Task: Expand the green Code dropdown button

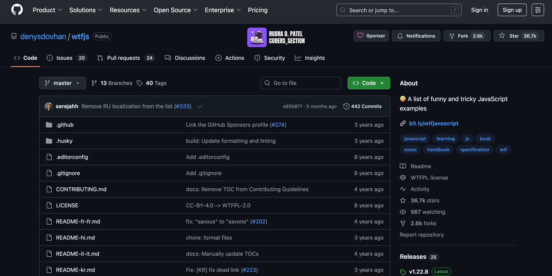Action: click(368, 83)
